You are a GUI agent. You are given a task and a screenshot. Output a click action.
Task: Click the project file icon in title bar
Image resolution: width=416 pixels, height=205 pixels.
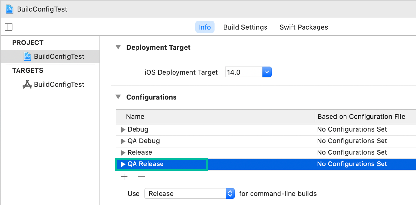(x=10, y=9)
